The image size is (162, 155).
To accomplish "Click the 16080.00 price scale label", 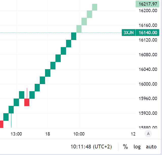I will [x=148, y=55].
